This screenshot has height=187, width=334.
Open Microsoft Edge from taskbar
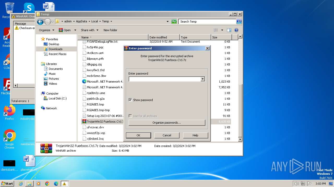tap(56, 184)
